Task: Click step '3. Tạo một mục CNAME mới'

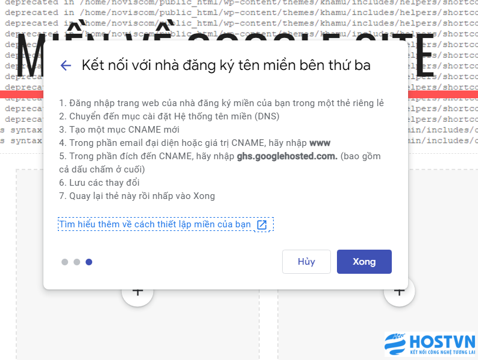Action: point(119,130)
